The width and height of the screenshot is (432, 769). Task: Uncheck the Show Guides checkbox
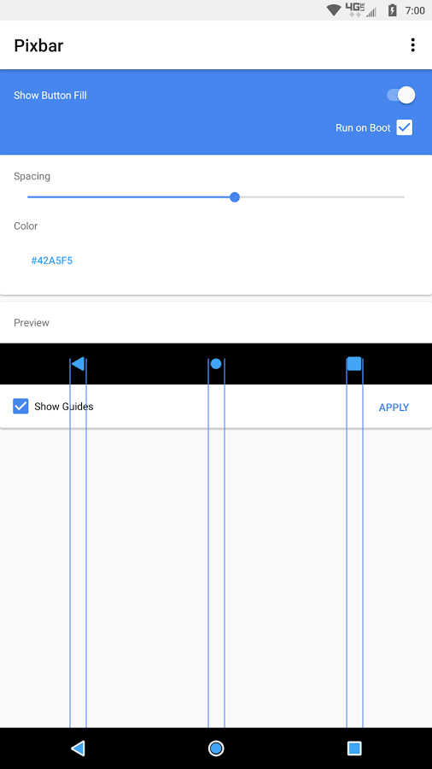[x=20, y=406]
